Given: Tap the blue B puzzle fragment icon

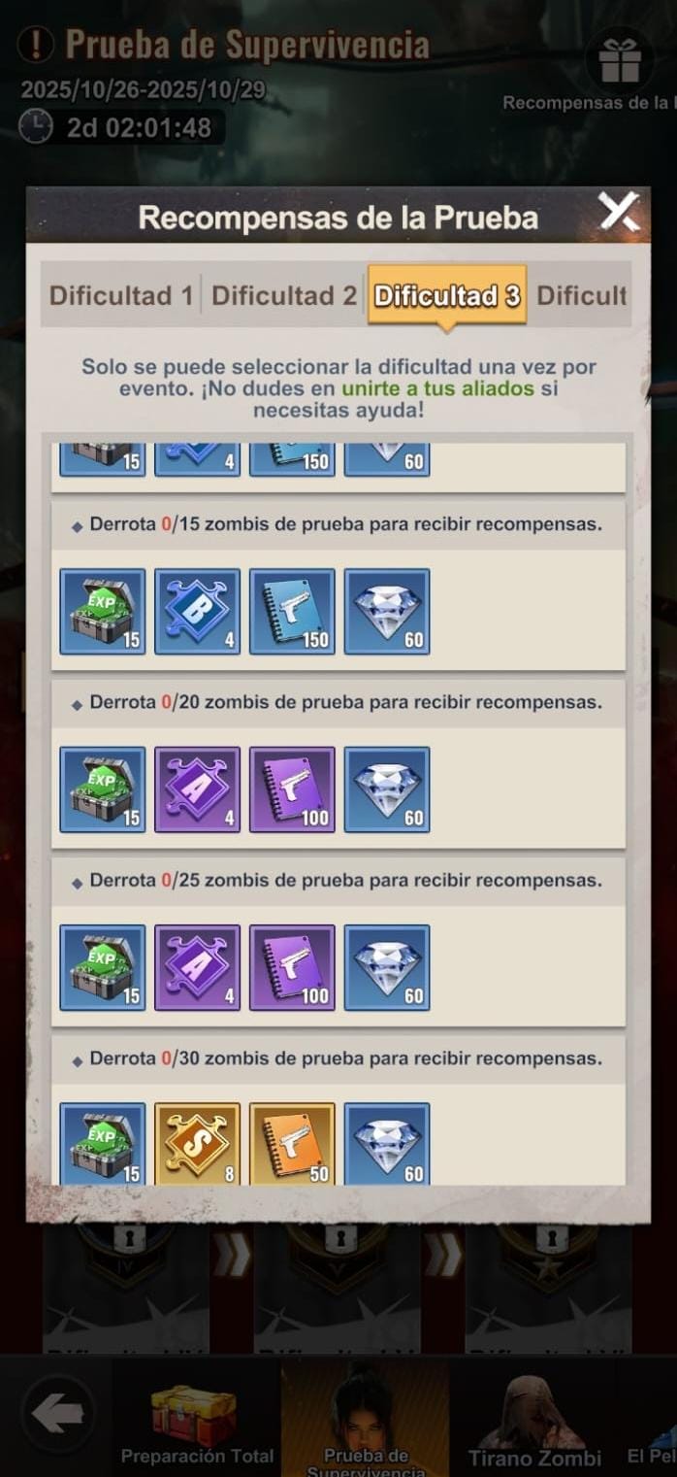Looking at the screenshot, I should [x=198, y=612].
